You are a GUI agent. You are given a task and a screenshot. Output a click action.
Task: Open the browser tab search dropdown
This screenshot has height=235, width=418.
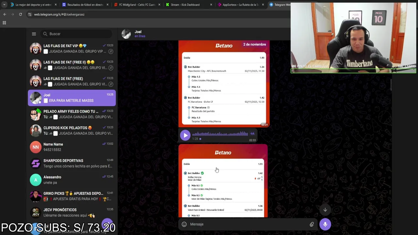click(4, 5)
